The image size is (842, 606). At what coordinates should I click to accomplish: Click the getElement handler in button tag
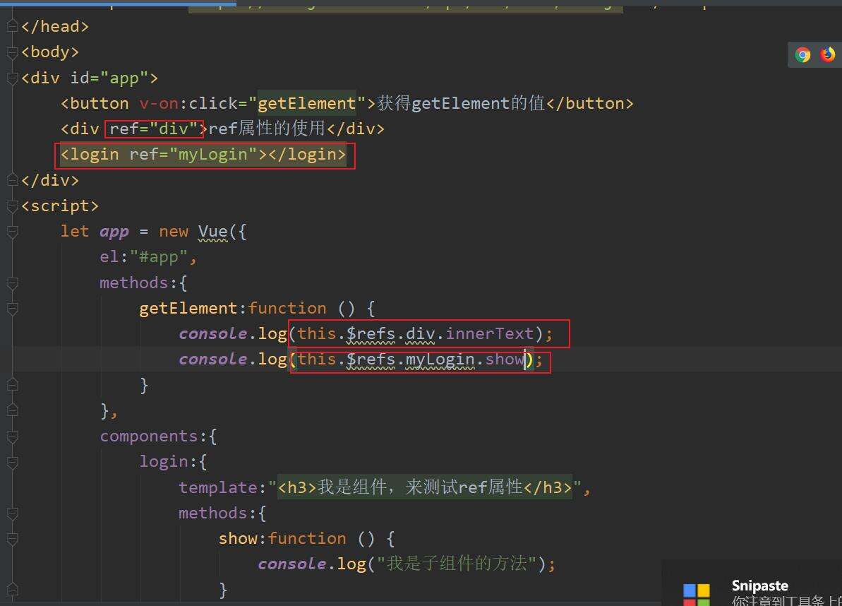coord(306,104)
